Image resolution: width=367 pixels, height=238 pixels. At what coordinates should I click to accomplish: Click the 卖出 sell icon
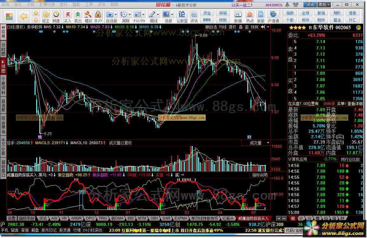pyautogui.click(x=78, y=17)
